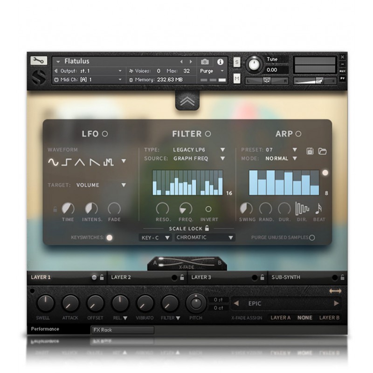
Task: Save the ARP preset with disk icon
Action: (x=310, y=151)
